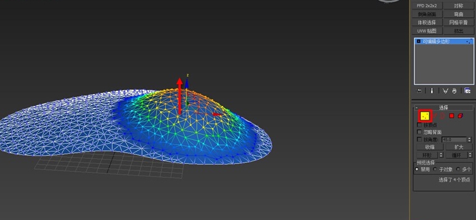Viewport: 476px width, 220px height.
Task: Apply the 挤出 modifier button
Action: [459, 31]
